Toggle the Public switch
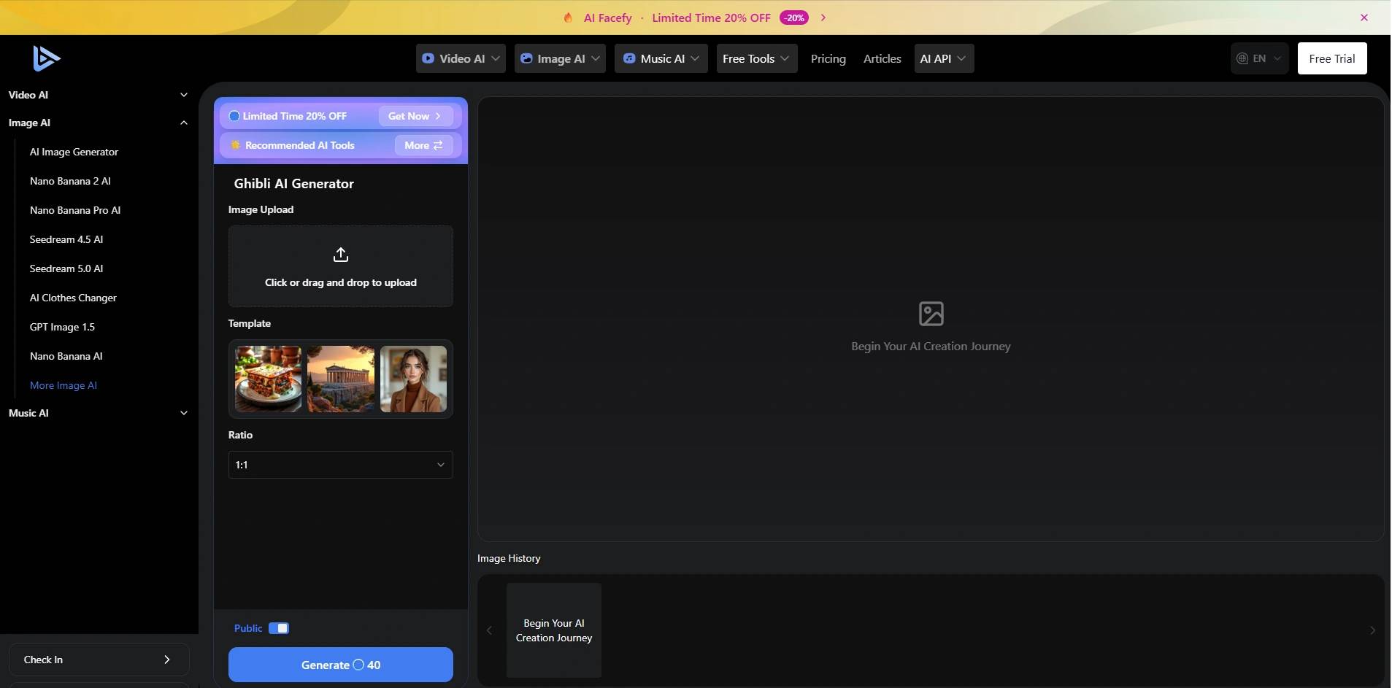 (x=279, y=628)
